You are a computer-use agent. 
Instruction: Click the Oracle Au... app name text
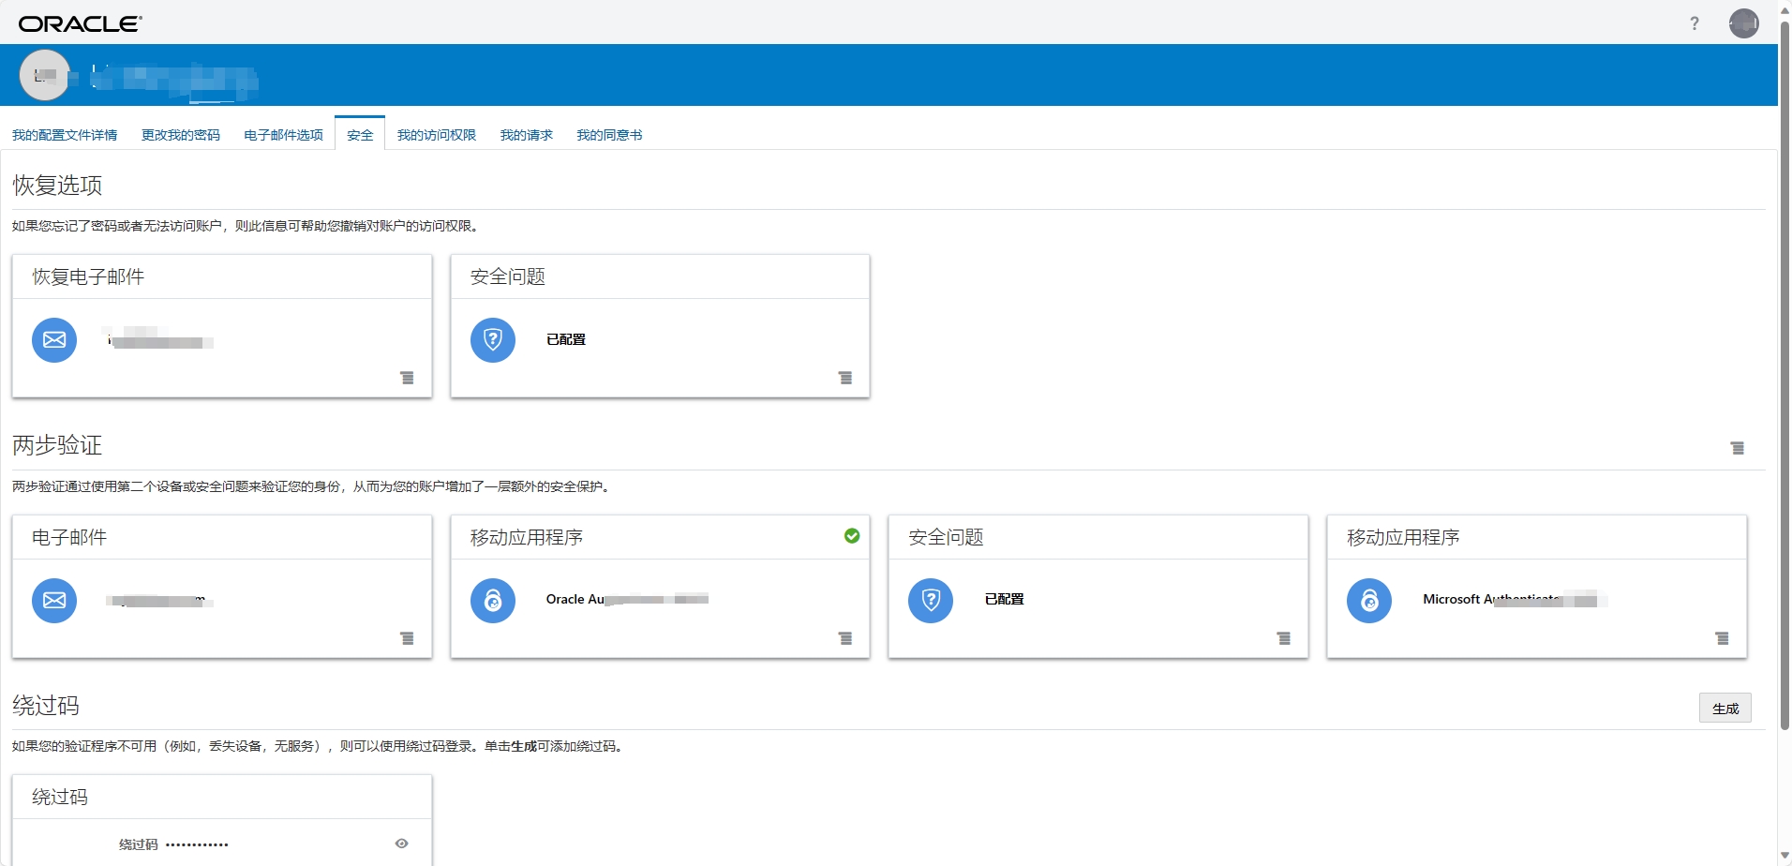pyautogui.click(x=626, y=599)
